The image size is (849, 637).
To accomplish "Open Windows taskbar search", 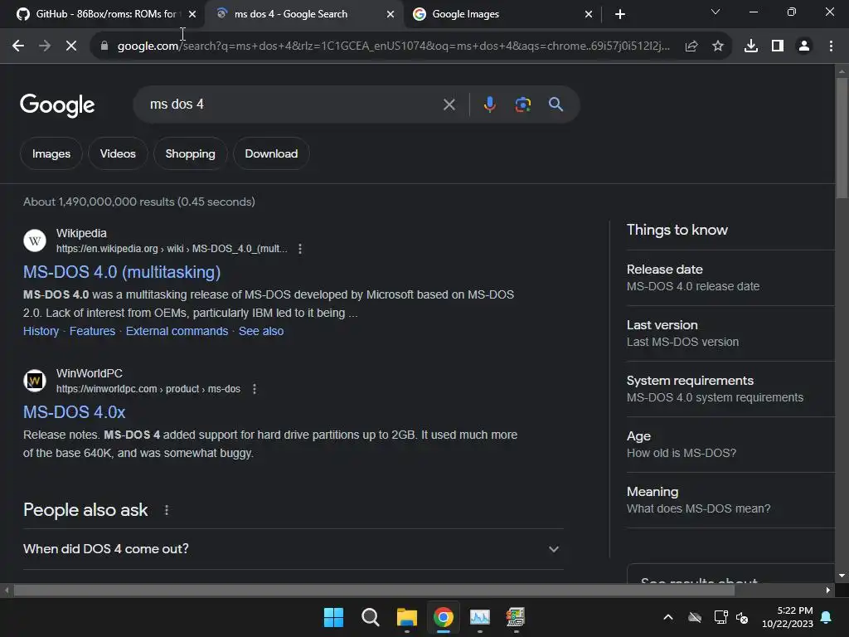I will coord(371,617).
